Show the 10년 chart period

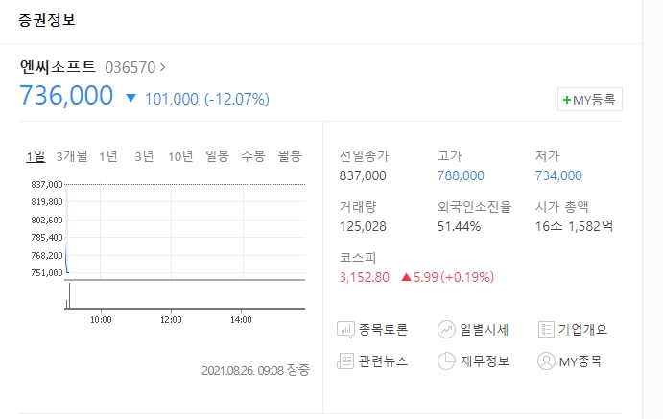pyautogui.click(x=180, y=156)
